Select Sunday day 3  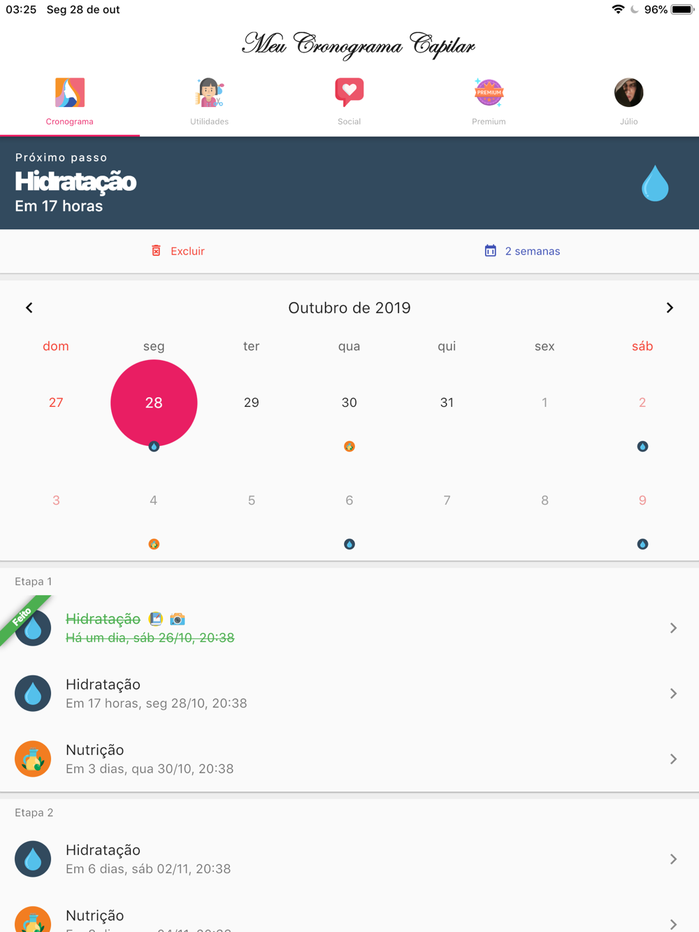[x=56, y=501]
